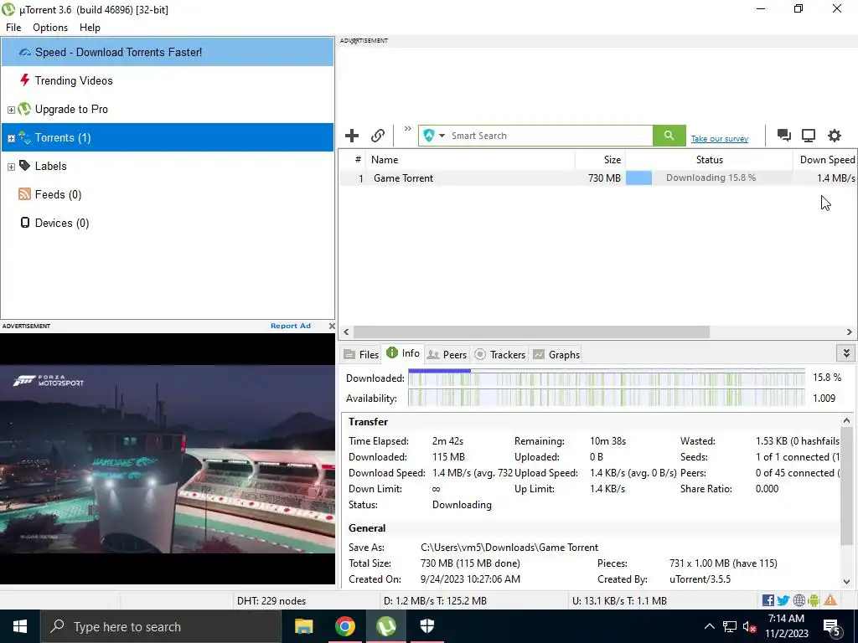The height and width of the screenshot is (643, 858).
Task: Show hidden toolbar buttons via double chevron
Action: [408, 129]
